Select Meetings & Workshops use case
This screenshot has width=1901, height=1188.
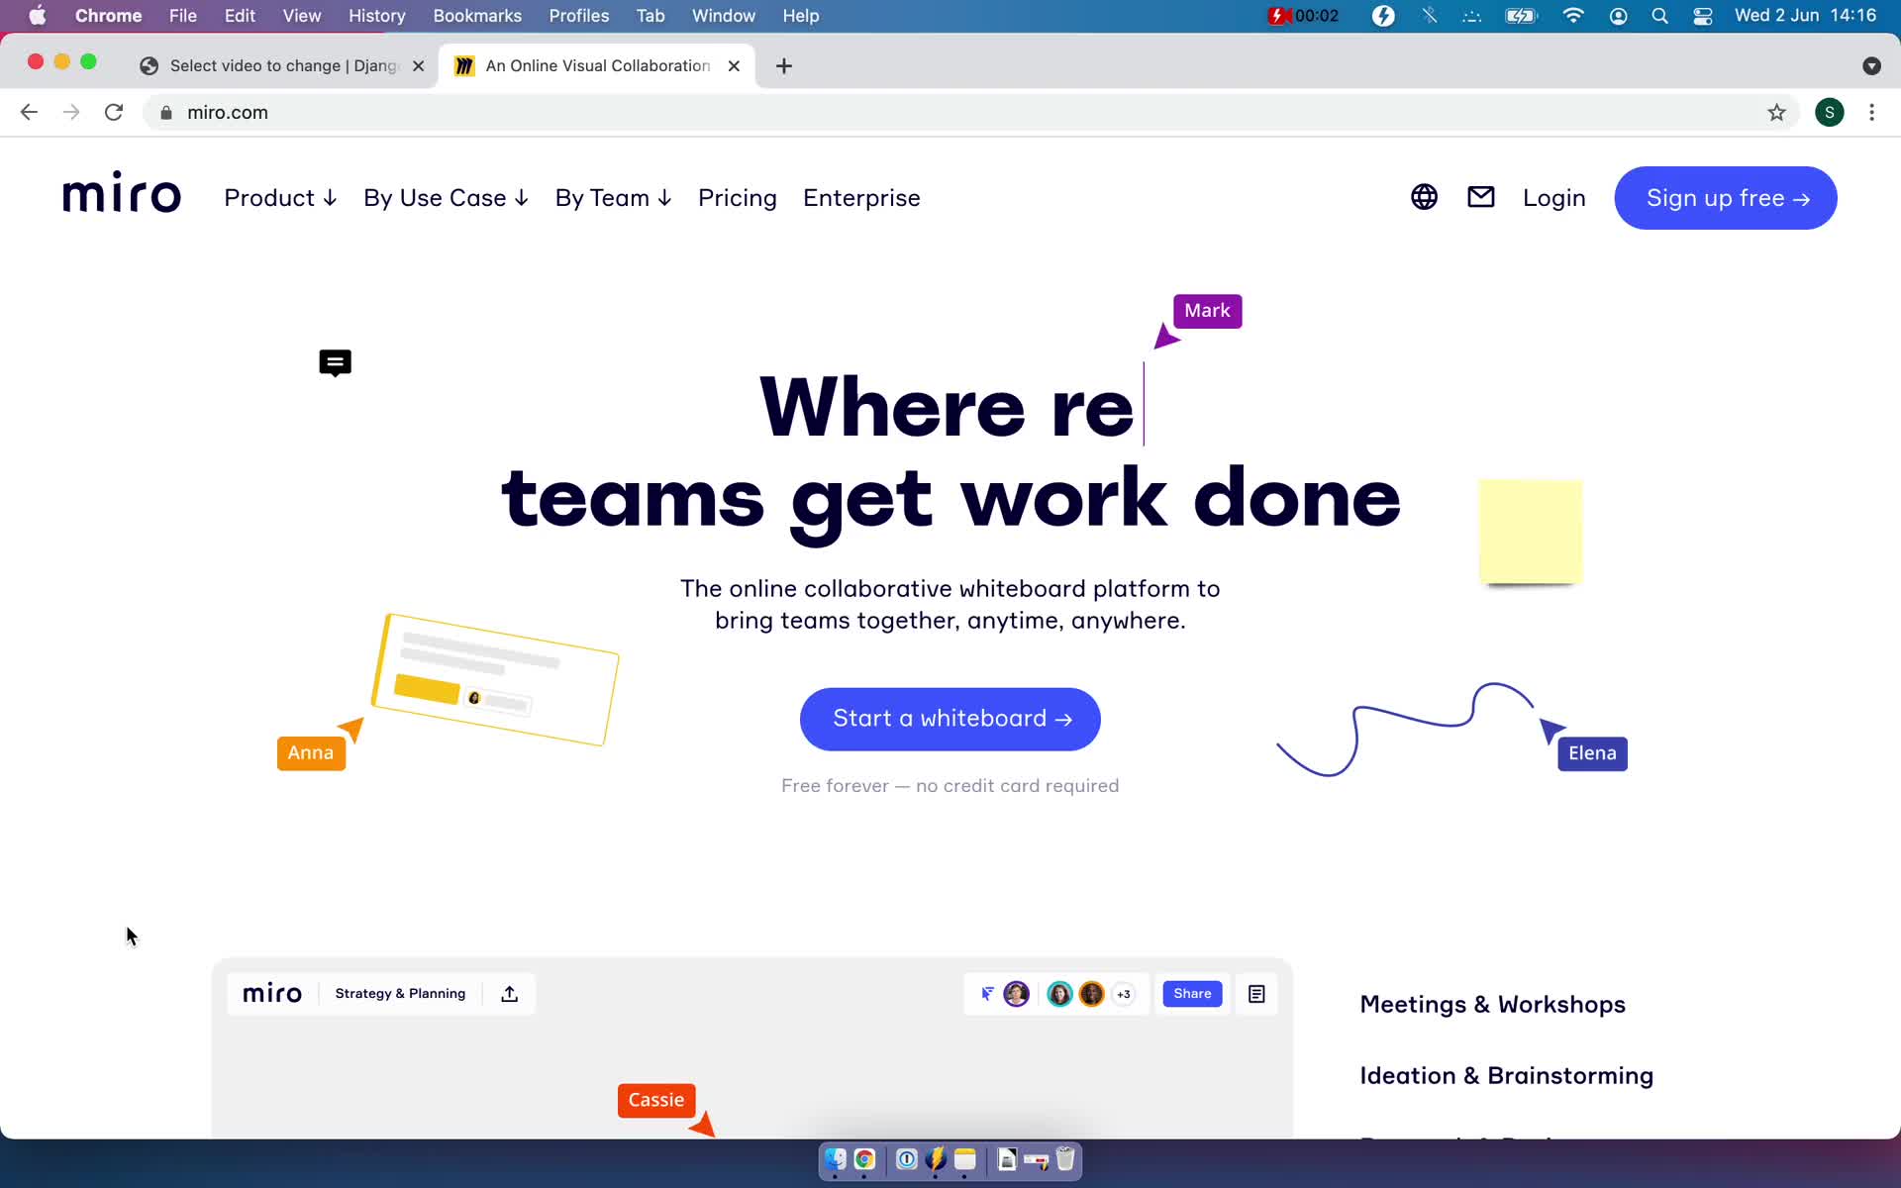(x=1492, y=1005)
